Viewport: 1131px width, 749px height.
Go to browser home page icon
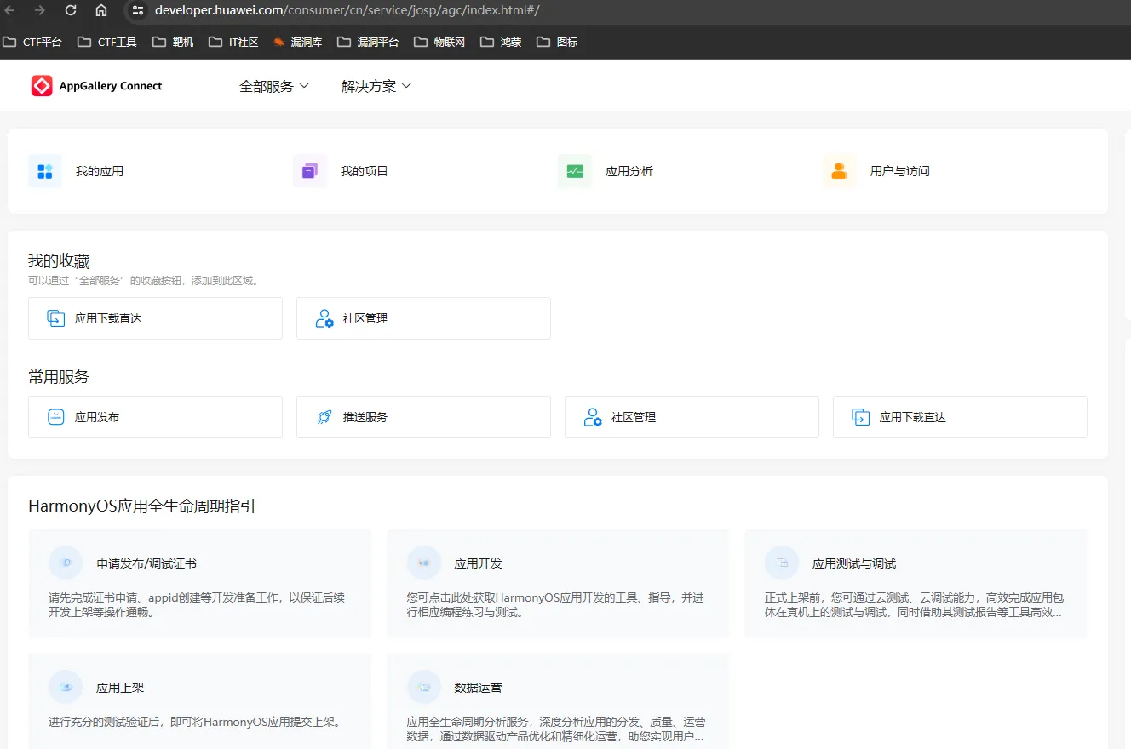[x=101, y=10]
